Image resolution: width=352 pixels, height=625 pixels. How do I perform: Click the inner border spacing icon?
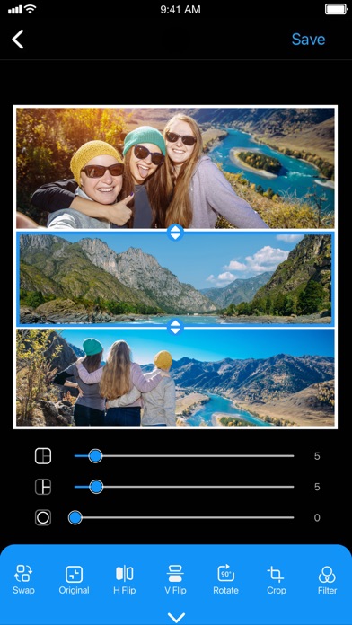pos(43,487)
